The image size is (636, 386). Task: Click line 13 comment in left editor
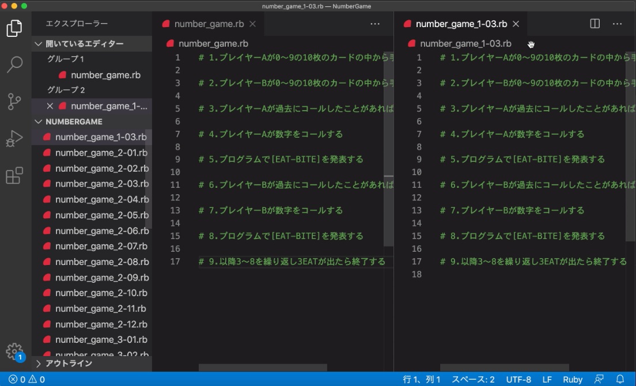pyautogui.click(x=271, y=210)
